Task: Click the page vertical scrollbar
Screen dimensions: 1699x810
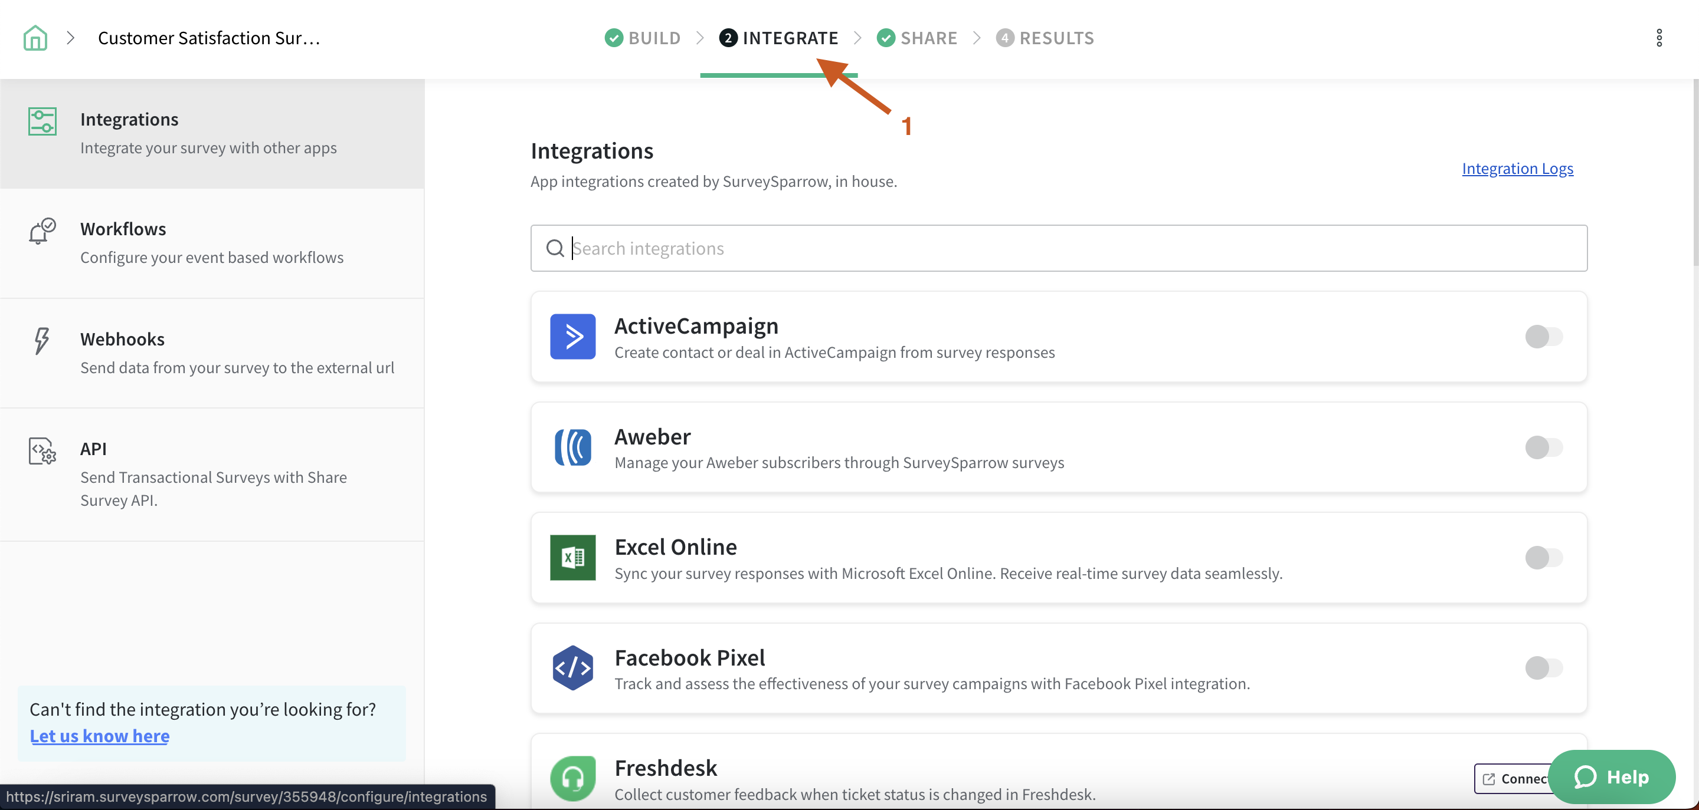Action: coord(1694,172)
